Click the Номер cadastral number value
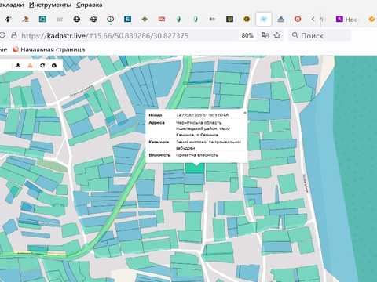 (202, 115)
